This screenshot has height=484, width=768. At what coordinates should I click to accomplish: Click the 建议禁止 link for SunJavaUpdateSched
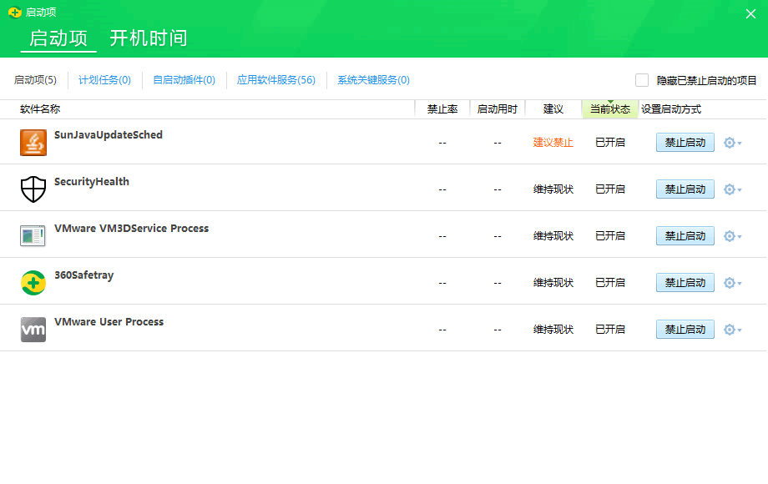(x=553, y=142)
